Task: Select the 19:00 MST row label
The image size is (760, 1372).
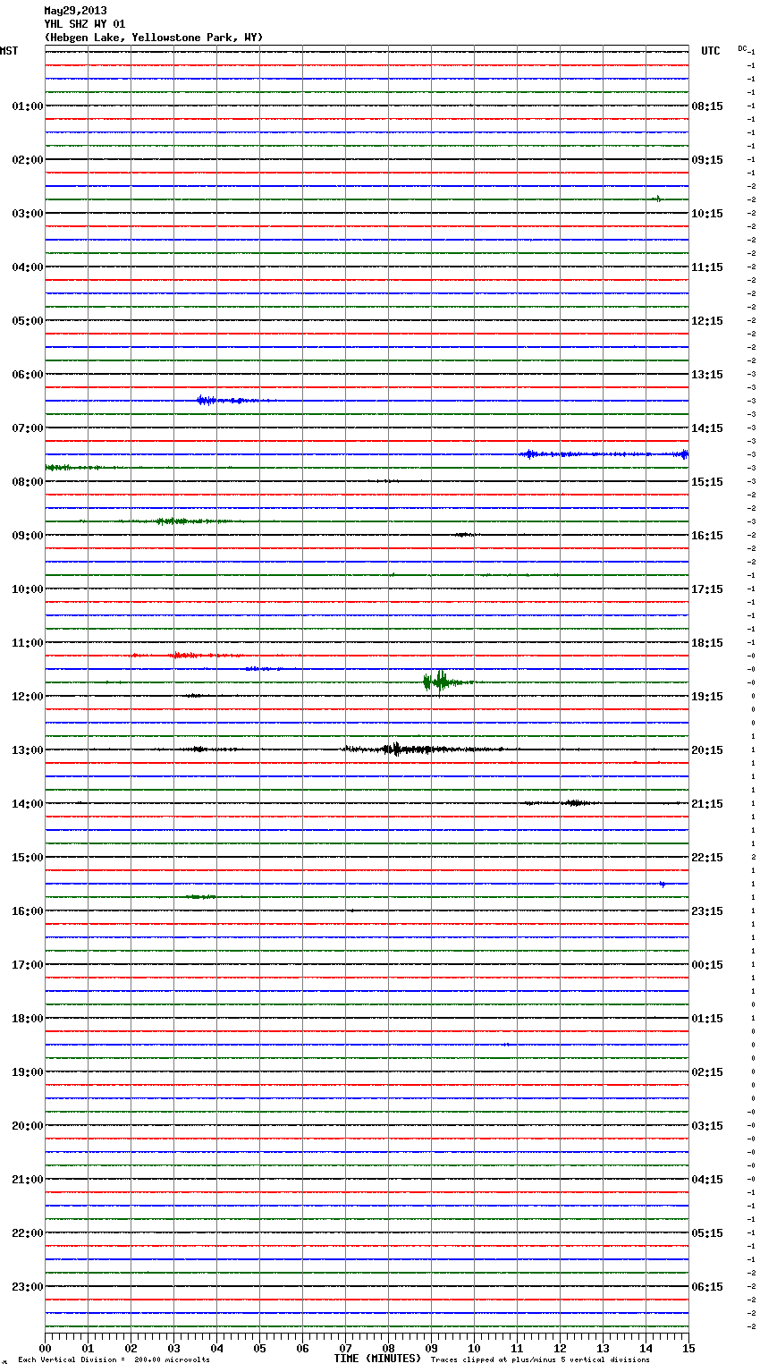Action: click(28, 1072)
